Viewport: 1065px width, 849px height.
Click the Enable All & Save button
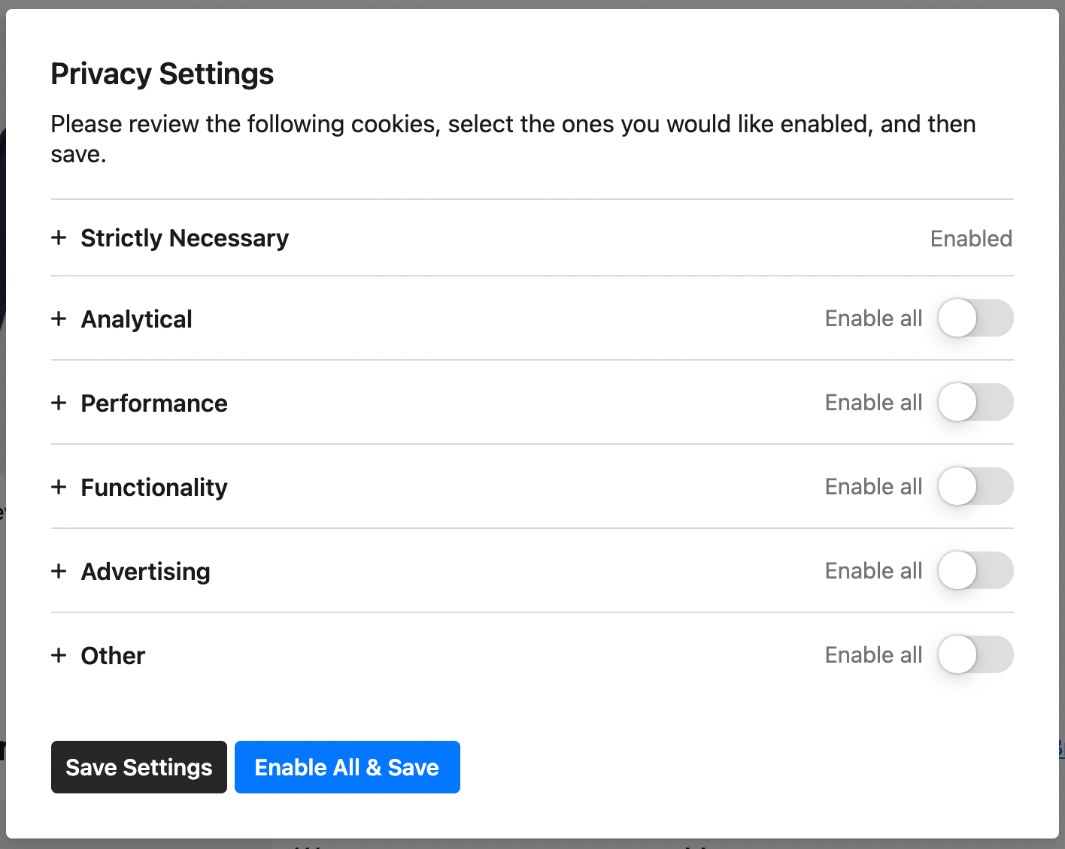pyautogui.click(x=347, y=767)
